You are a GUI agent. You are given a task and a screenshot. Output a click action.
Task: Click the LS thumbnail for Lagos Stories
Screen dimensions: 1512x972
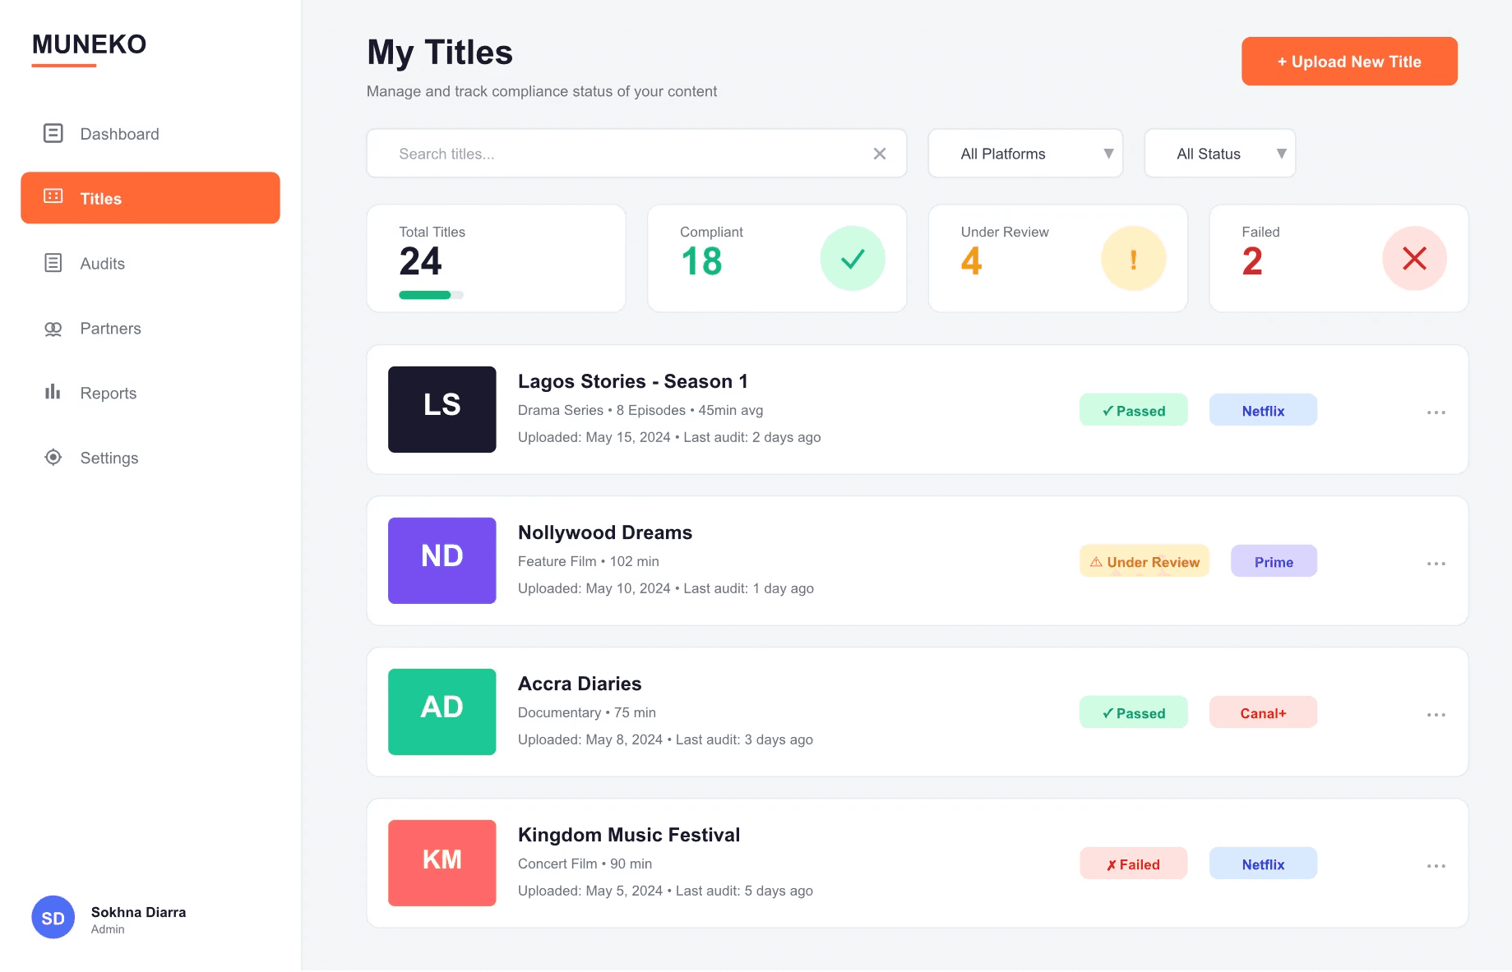442,409
